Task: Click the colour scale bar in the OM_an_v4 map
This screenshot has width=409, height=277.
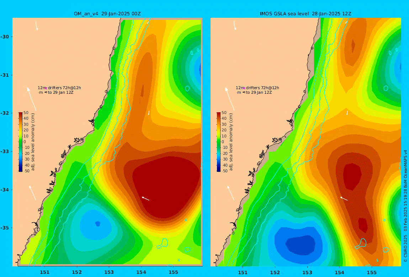Action: point(21,142)
